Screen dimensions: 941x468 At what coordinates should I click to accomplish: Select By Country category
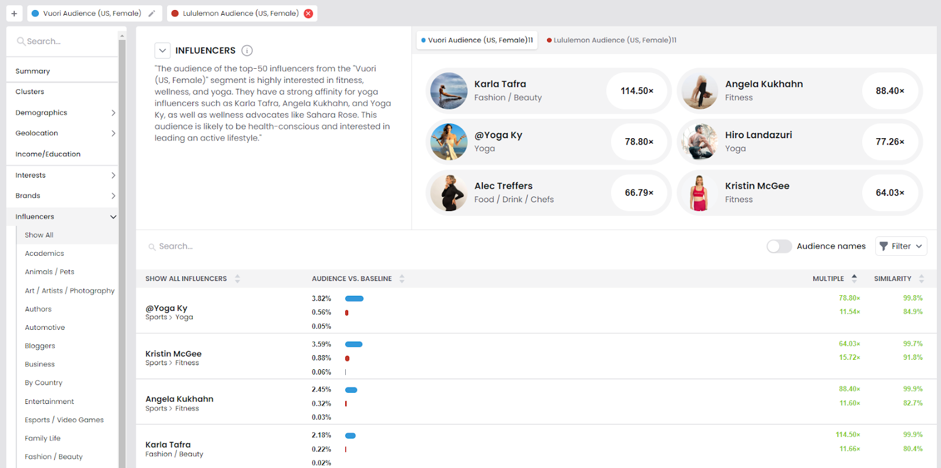(x=44, y=383)
